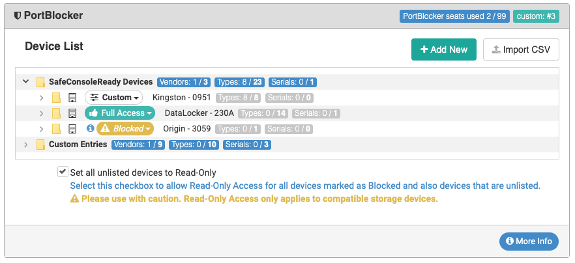Click Origin Types: 0 / 1 badge
Viewport: 575px width, 263px height.
pyautogui.click(x=238, y=129)
